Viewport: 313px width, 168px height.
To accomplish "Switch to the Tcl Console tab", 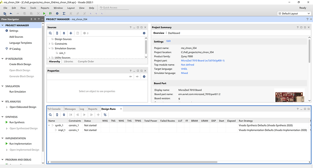I will [54, 109].
